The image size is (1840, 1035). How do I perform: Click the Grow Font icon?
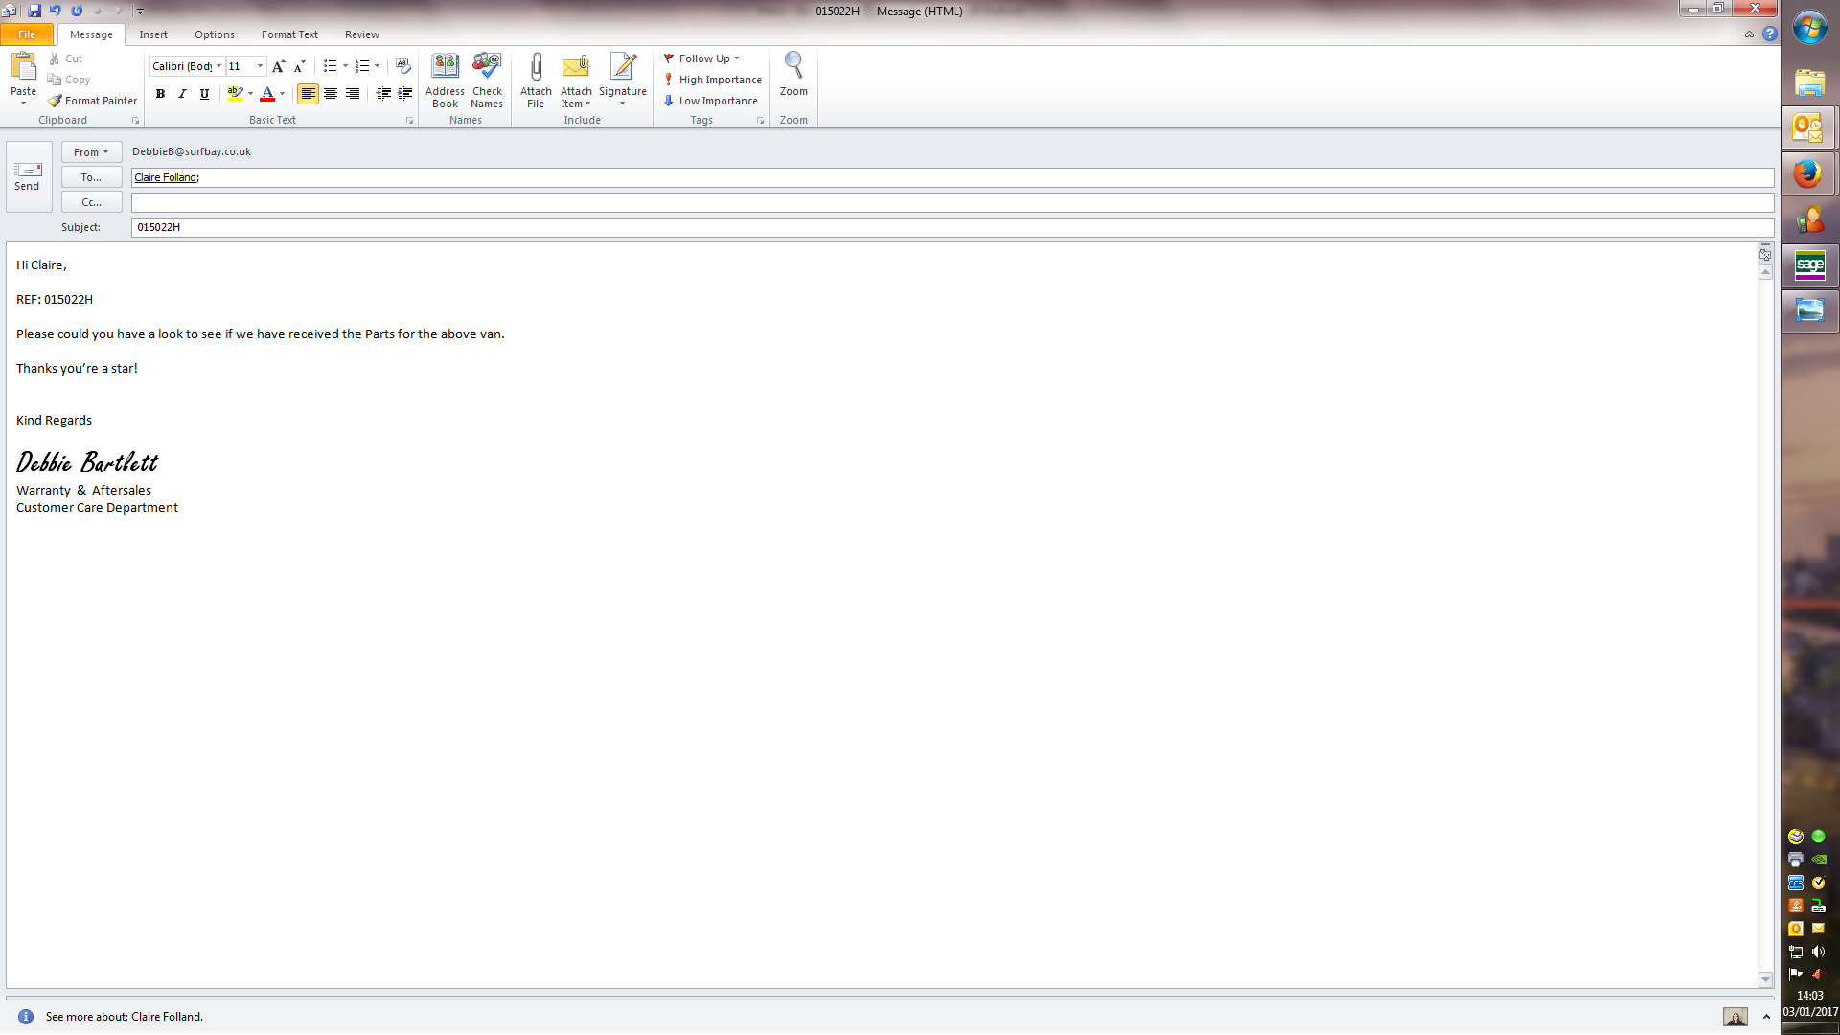278,66
